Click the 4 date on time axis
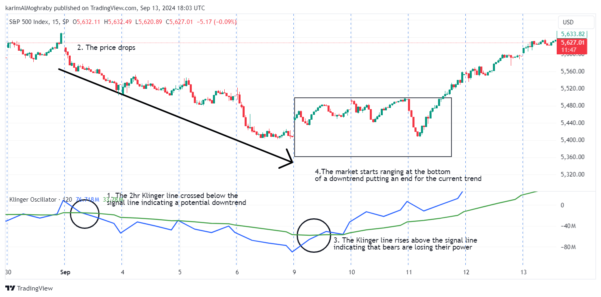This screenshot has height=297, width=601. (x=122, y=272)
